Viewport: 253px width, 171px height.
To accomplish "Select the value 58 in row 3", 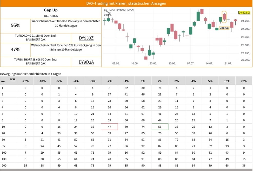I will 143,101.
